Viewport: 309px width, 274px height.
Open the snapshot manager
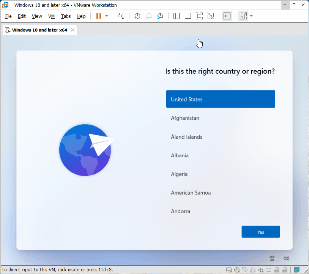[x=160, y=16]
